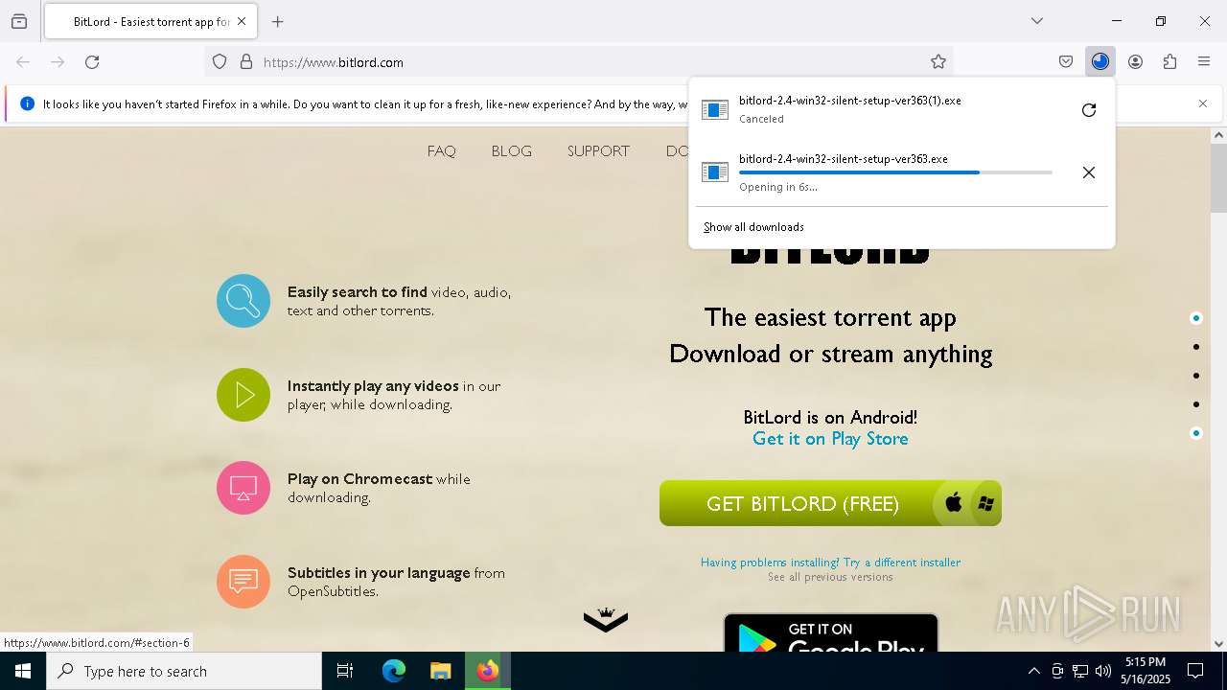
Task: Click taskbar search box
Action: point(184,671)
